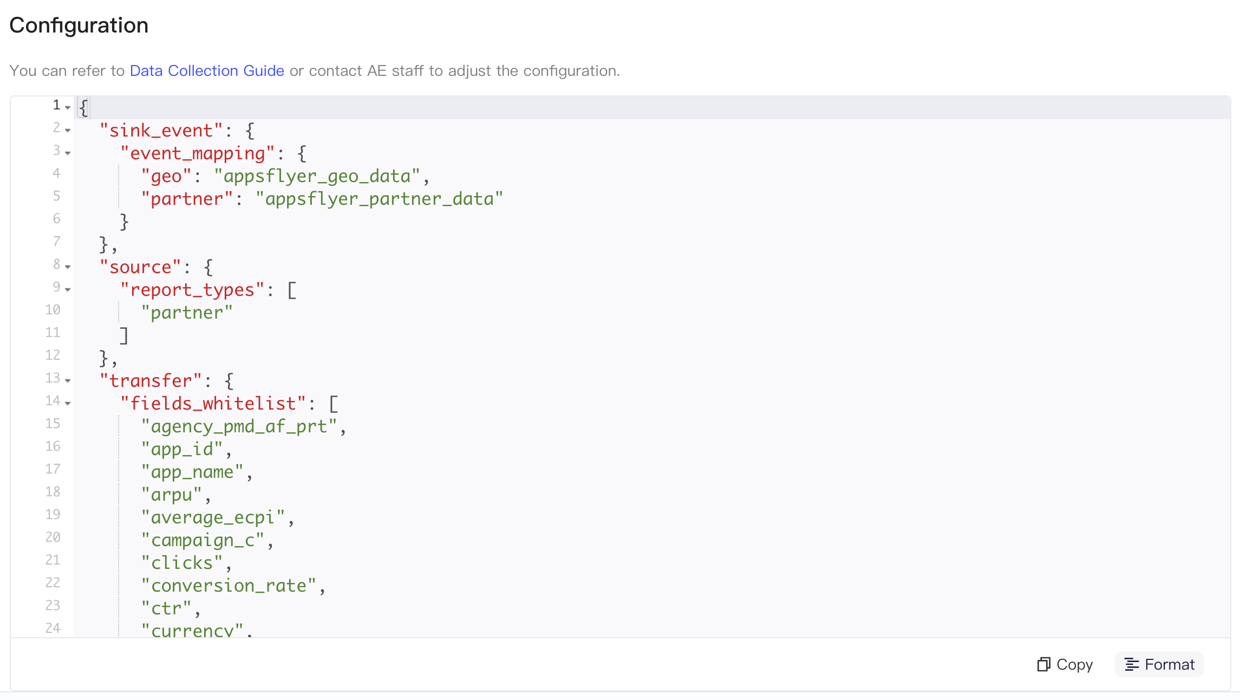The width and height of the screenshot is (1240, 700).
Task: Click the "partner" key on line 5
Action: click(x=187, y=199)
